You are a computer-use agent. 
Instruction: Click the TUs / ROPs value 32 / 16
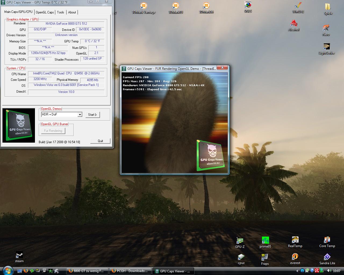pyautogui.click(x=40, y=59)
